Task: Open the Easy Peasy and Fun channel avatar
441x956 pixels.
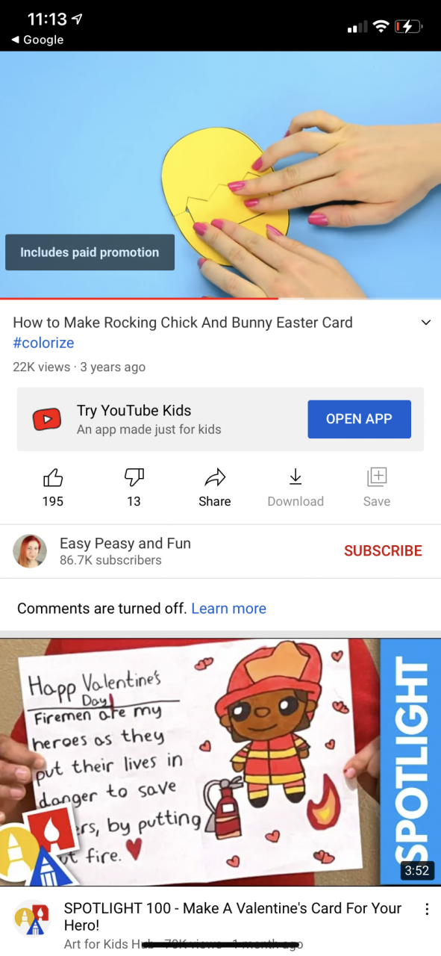Action: [31, 551]
